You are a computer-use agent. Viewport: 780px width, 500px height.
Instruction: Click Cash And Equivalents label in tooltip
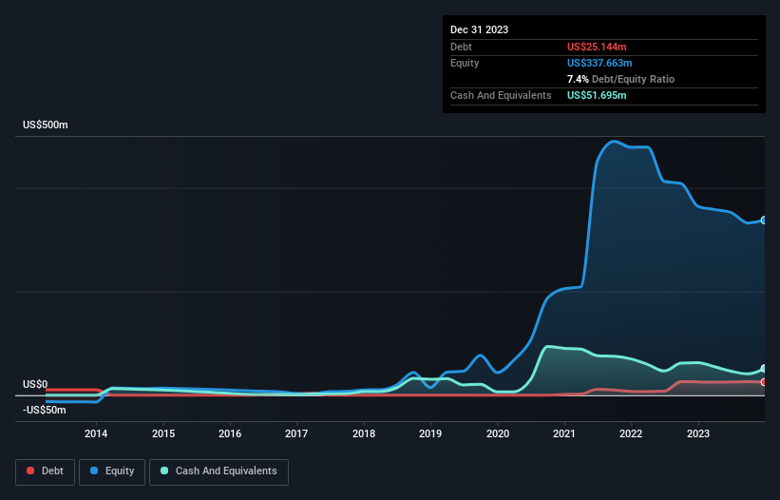(x=501, y=95)
